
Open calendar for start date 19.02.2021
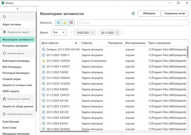click(93, 33)
